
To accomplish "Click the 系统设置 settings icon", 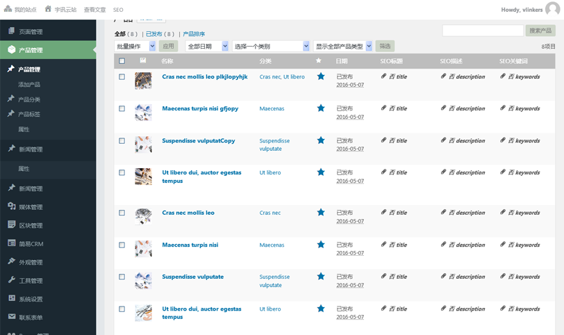I will (x=12, y=298).
